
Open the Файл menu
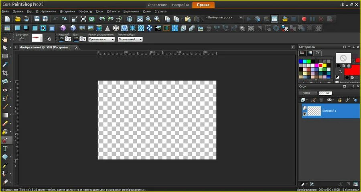point(5,11)
